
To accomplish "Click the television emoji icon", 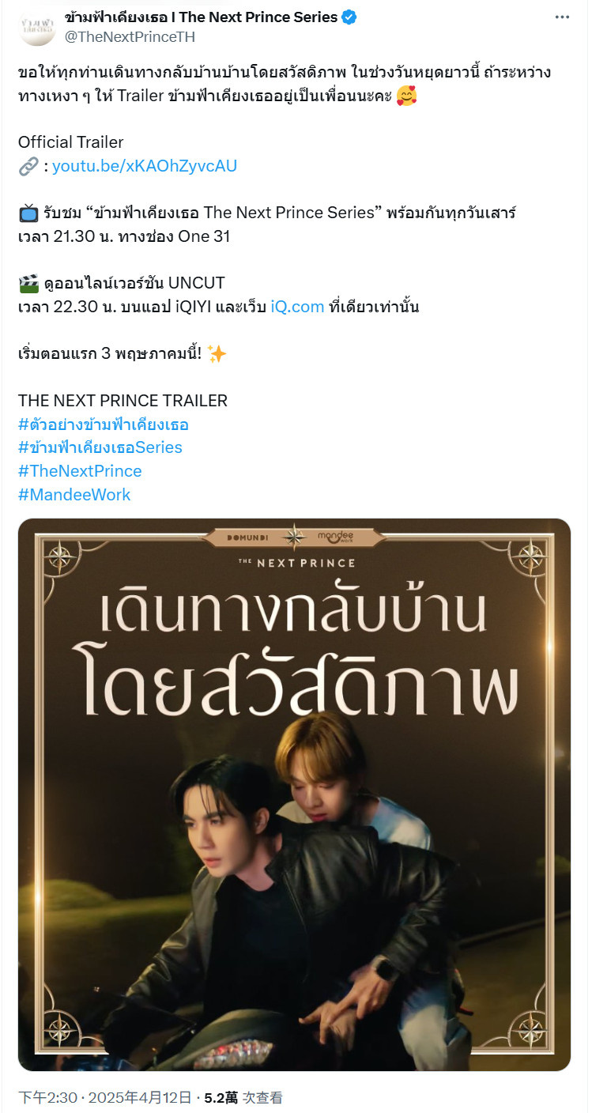I will [28, 213].
